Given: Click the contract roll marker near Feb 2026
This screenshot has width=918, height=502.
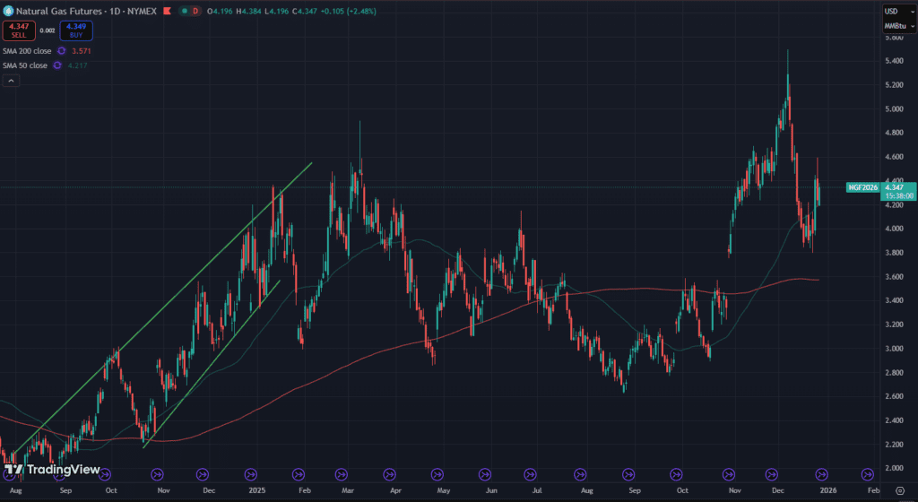Looking at the screenshot, I should pos(867,473).
